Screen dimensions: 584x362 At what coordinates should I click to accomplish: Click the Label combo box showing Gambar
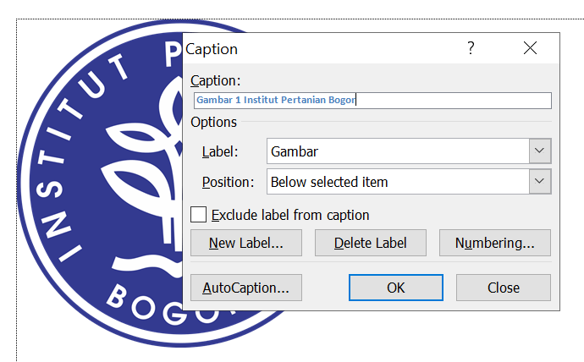[x=397, y=152]
